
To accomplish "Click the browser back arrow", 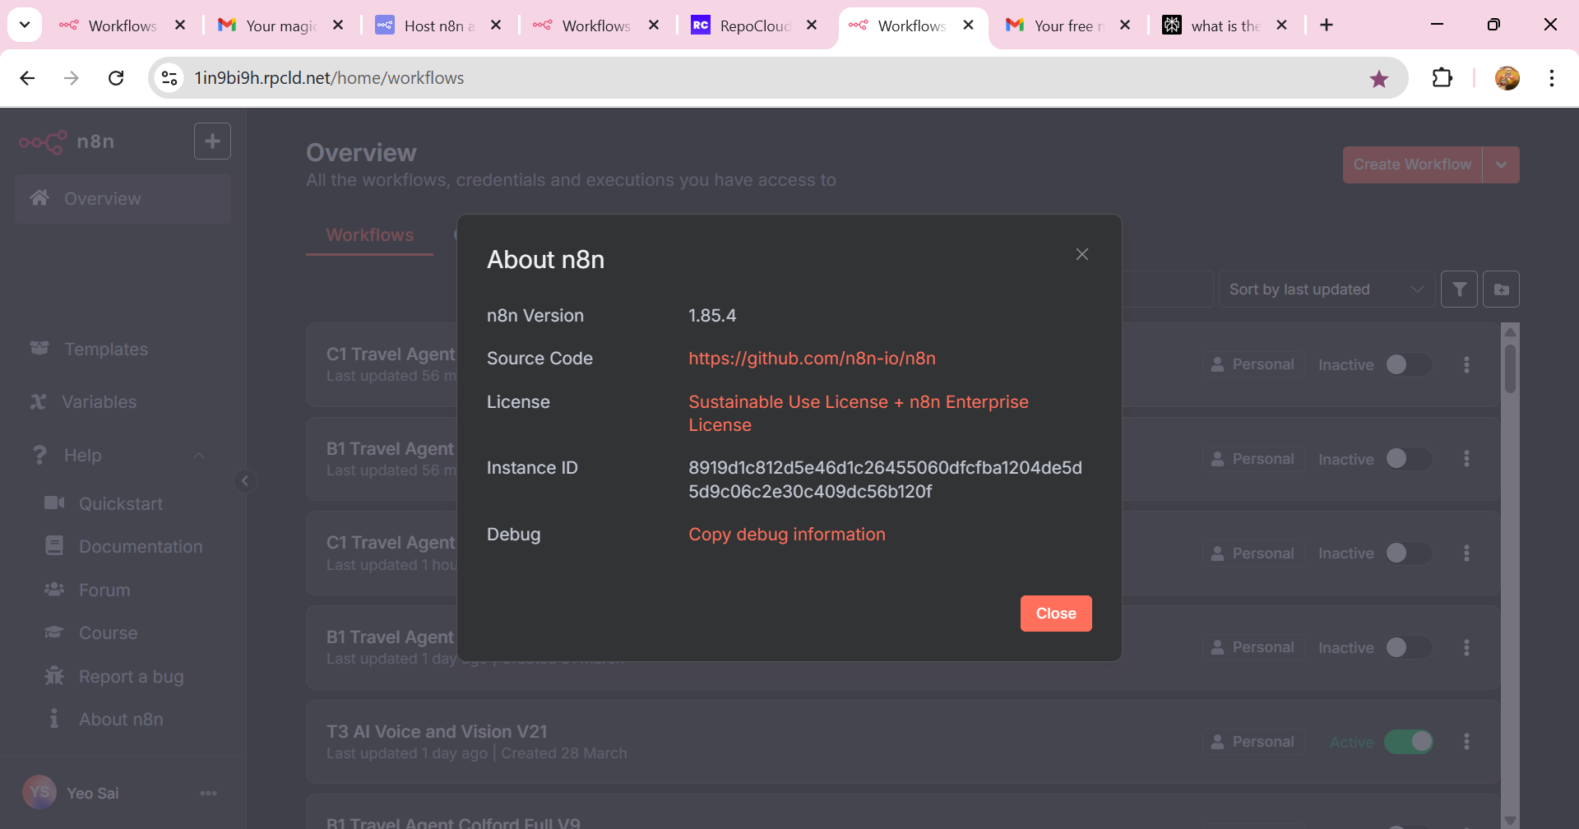I will (27, 78).
